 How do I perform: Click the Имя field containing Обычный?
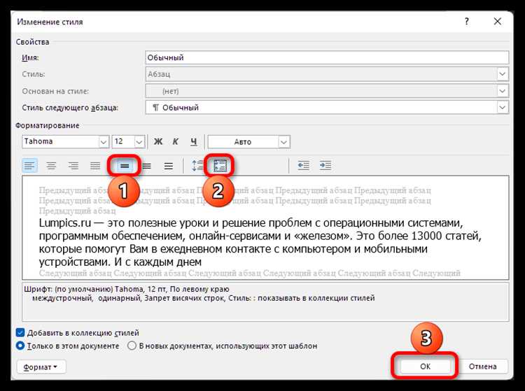pos(327,57)
